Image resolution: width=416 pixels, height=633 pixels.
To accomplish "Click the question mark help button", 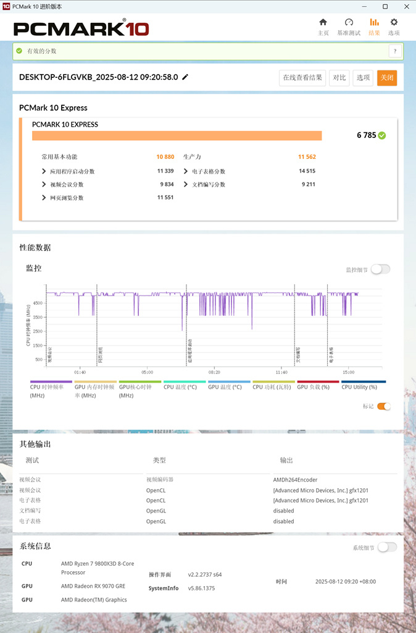I will (395, 51).
